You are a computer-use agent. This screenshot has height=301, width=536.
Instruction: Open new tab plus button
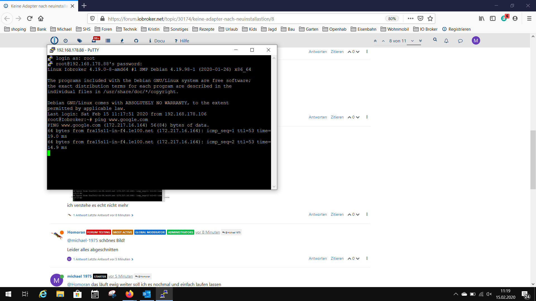[x=84, y=6]
